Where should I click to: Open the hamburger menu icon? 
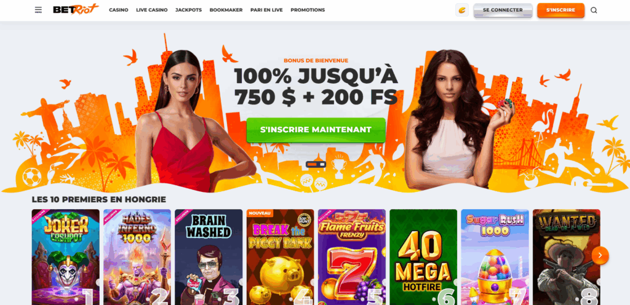click(x=38, y=10)
